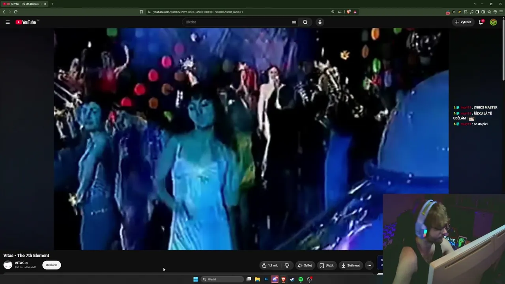Click the YouTube search magnifier button
The height and width of the screenshot is (284, 505).
click(x=305, y=22)
